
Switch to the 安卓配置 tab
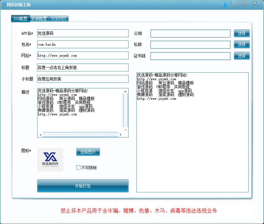pyautogui.click(x=39, y=19)
